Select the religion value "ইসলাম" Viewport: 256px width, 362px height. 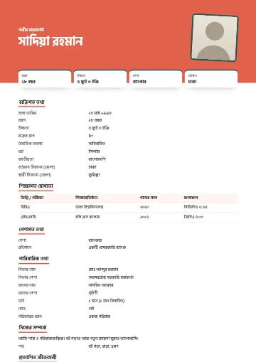(94, 151)
